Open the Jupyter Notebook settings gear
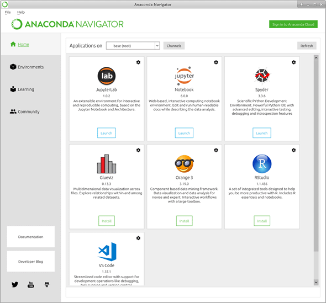 (216, 62)
